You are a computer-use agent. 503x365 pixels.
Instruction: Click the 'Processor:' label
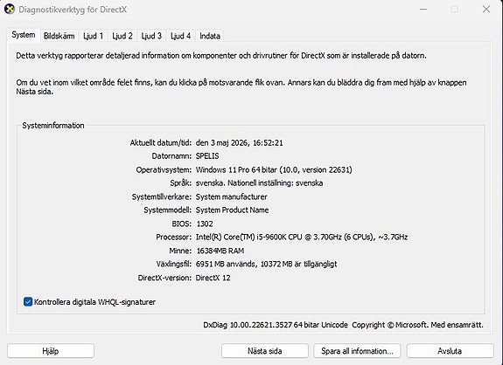(173, 237)
